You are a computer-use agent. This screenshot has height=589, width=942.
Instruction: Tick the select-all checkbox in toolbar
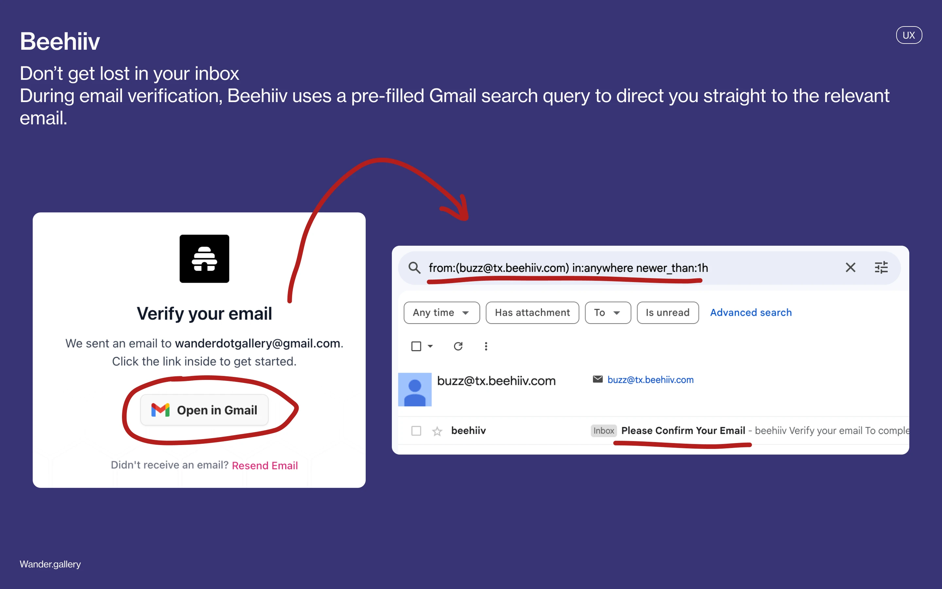coord(416,346)
